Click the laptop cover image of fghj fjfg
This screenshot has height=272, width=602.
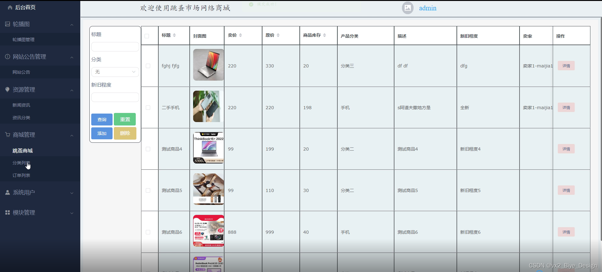[209, 65]
